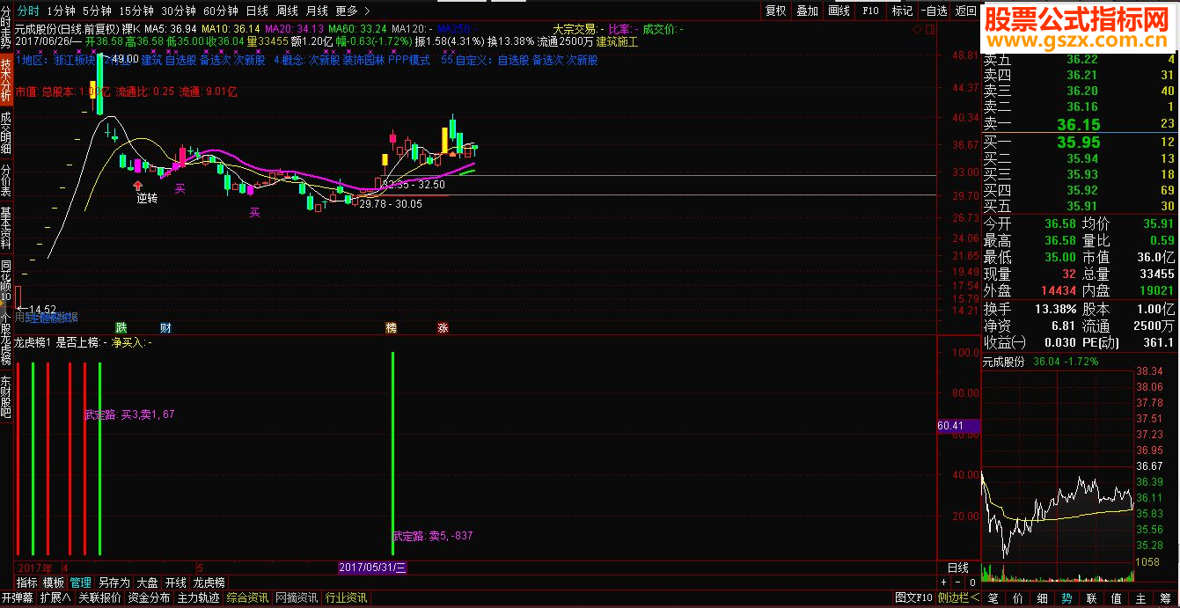This screenshot has width=1180, height=608.
Task: Click the 跌 marker below chart
Action: pos(121,327)
